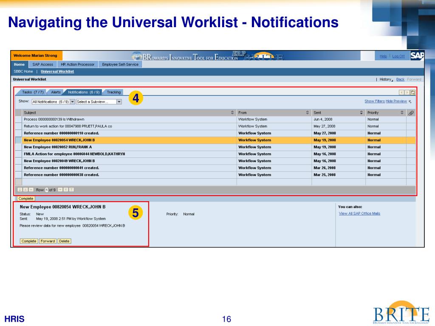The width and height of the screenshot is (435, 326).
Task: Open the View All SAP Office Mails link
Action: pyautogui.click(x=359, y=214)
